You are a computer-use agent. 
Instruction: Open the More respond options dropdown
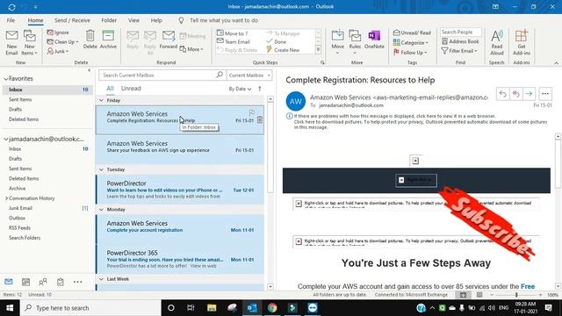tap(191, 49)
